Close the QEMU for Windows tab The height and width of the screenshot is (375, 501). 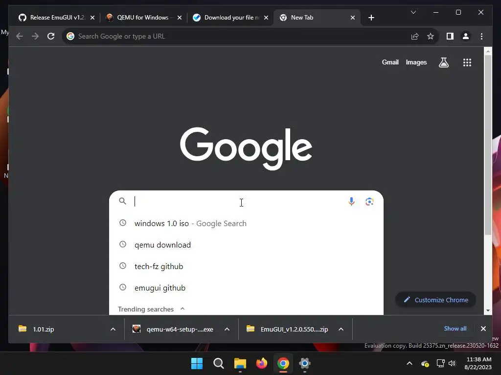[180, 18]
